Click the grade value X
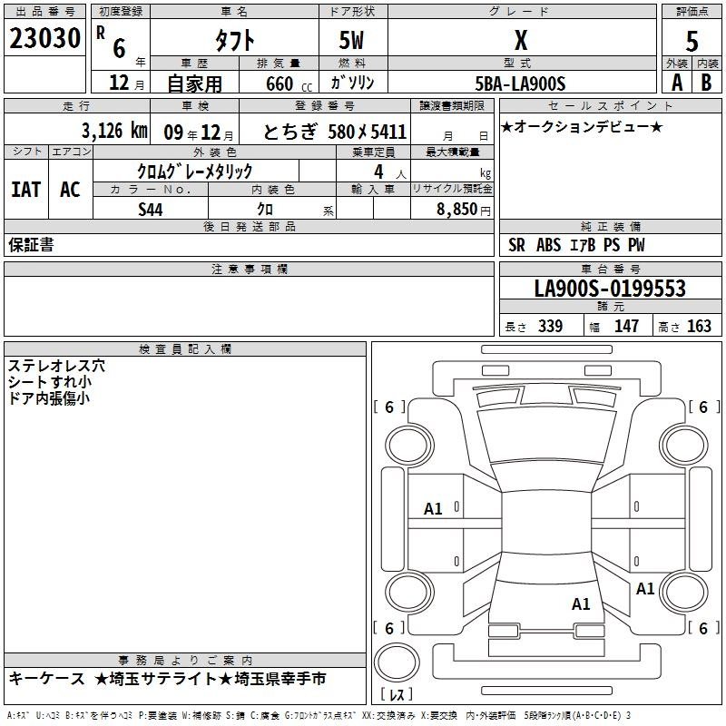Image resolution: width=726 pixels, height=726 pixels. point(521,40)
